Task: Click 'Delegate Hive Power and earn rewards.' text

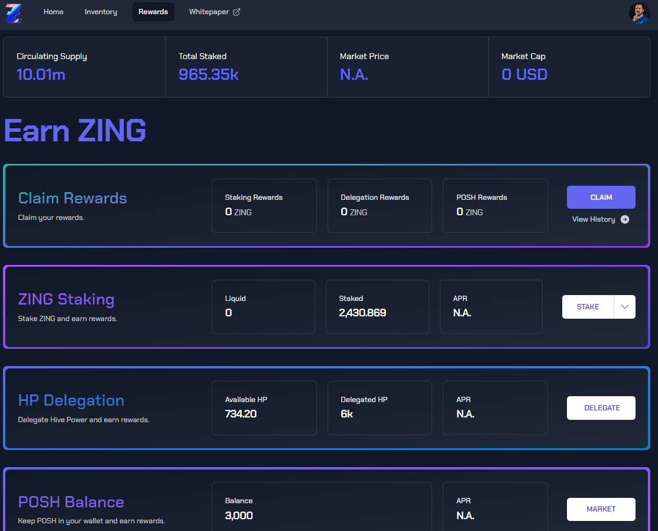Action: point(83,420)
